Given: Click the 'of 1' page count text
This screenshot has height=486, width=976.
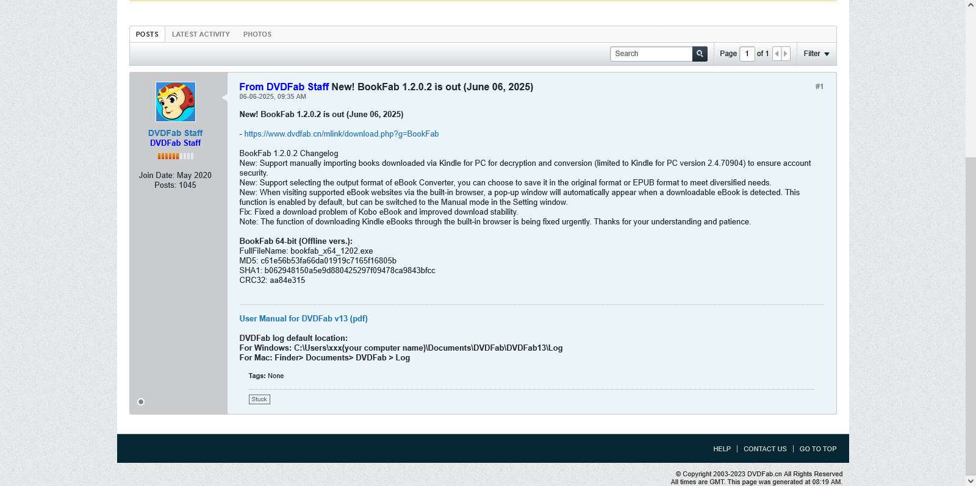Looking at the screenshot, I should coord(762,54).
